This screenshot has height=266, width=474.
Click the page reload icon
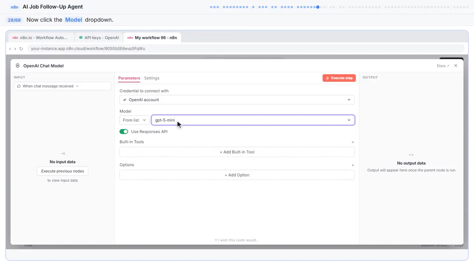(x=21, y=49)
